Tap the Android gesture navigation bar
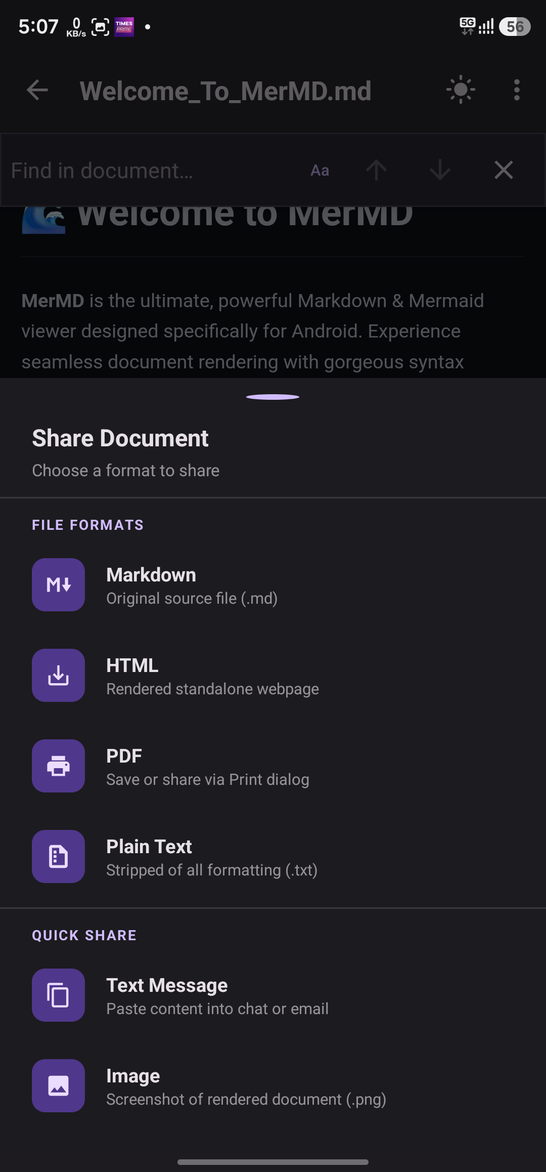Screen dimensions: 546x1172 (x=273, y=1162)
